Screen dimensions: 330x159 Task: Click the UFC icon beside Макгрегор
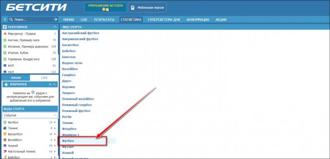pyautogui.click(x=5, y=34)
